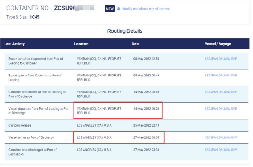Select Yantian location in Container was loaded row
The image size is (253, 167).
coord(99,94)
